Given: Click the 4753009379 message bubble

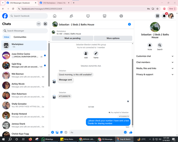Looking at the screenshot, I should [64, 96].
